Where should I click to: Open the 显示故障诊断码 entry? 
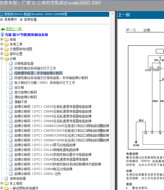point(26,92)
